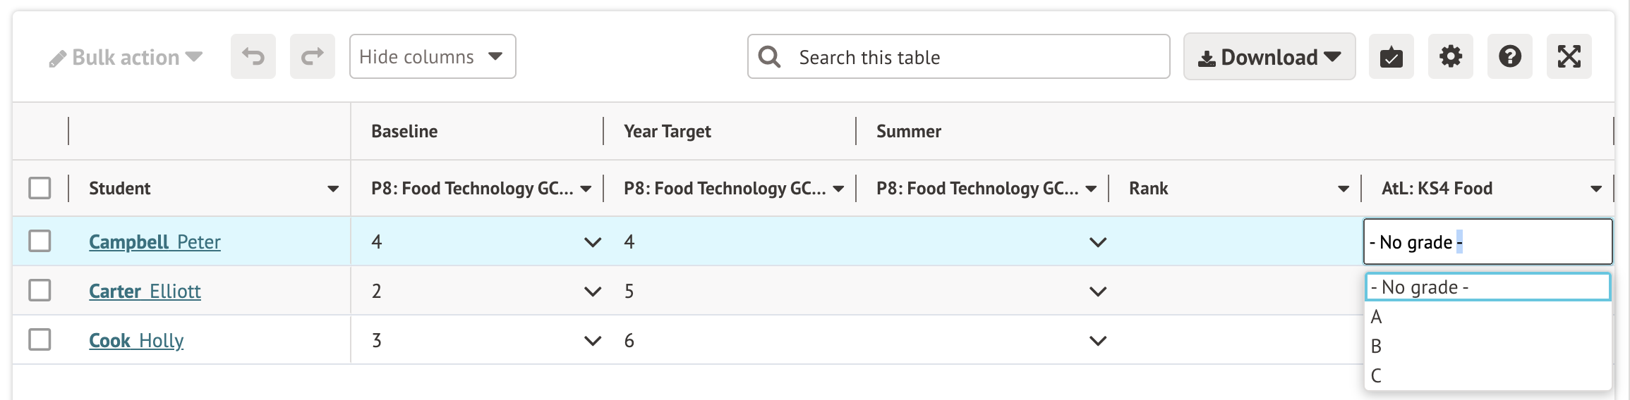Click the undo arrow icon
This screenshot has height=400, width=1630.
[253, 56]
